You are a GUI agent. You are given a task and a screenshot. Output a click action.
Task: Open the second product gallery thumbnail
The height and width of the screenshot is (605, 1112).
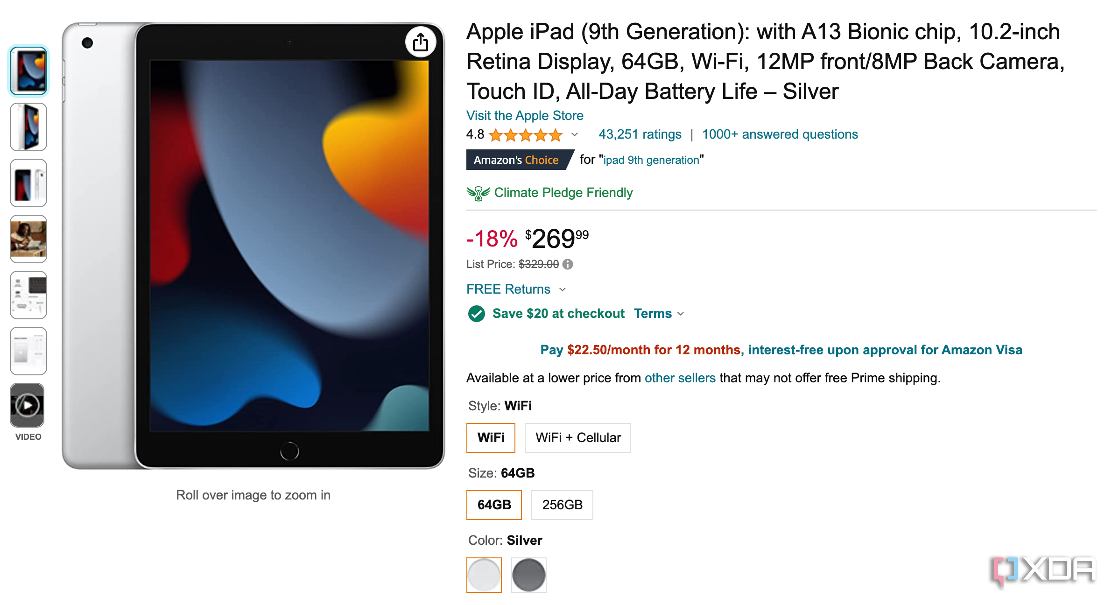[x=28, y=127]
